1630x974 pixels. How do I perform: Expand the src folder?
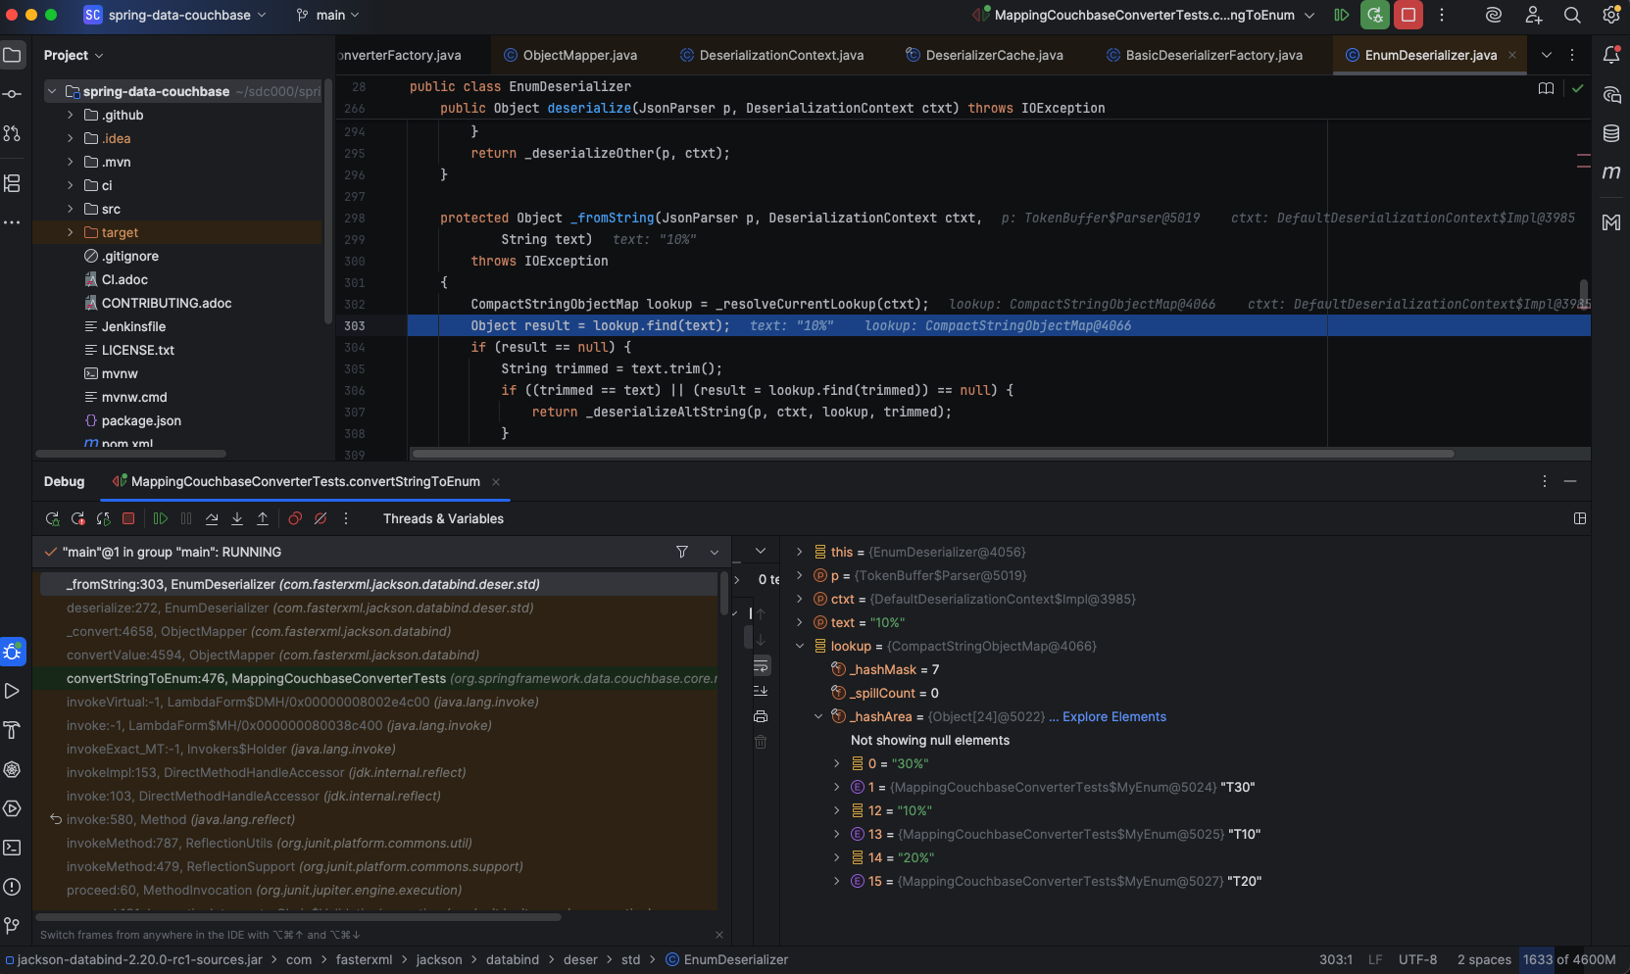click(70, 209)
